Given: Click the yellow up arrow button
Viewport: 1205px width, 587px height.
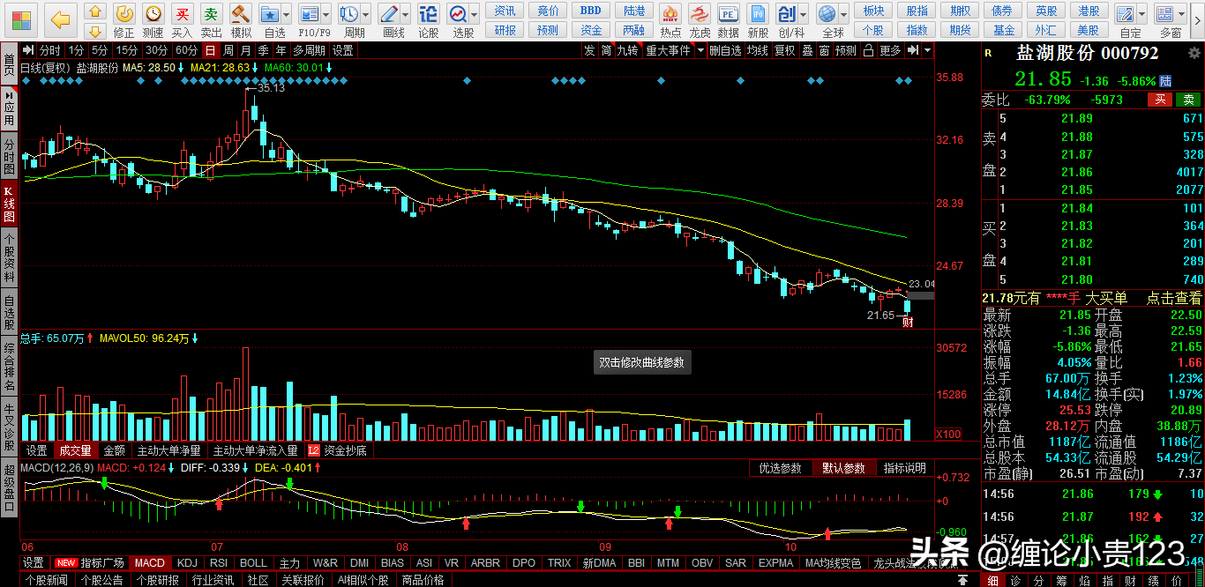Looking at the screenshot, I should (x=97, y=11).
